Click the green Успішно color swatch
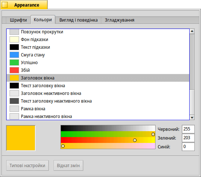Image resolution: width=201 pixels, height=177 pixels. pyautogui.click(x=14, y=63)
